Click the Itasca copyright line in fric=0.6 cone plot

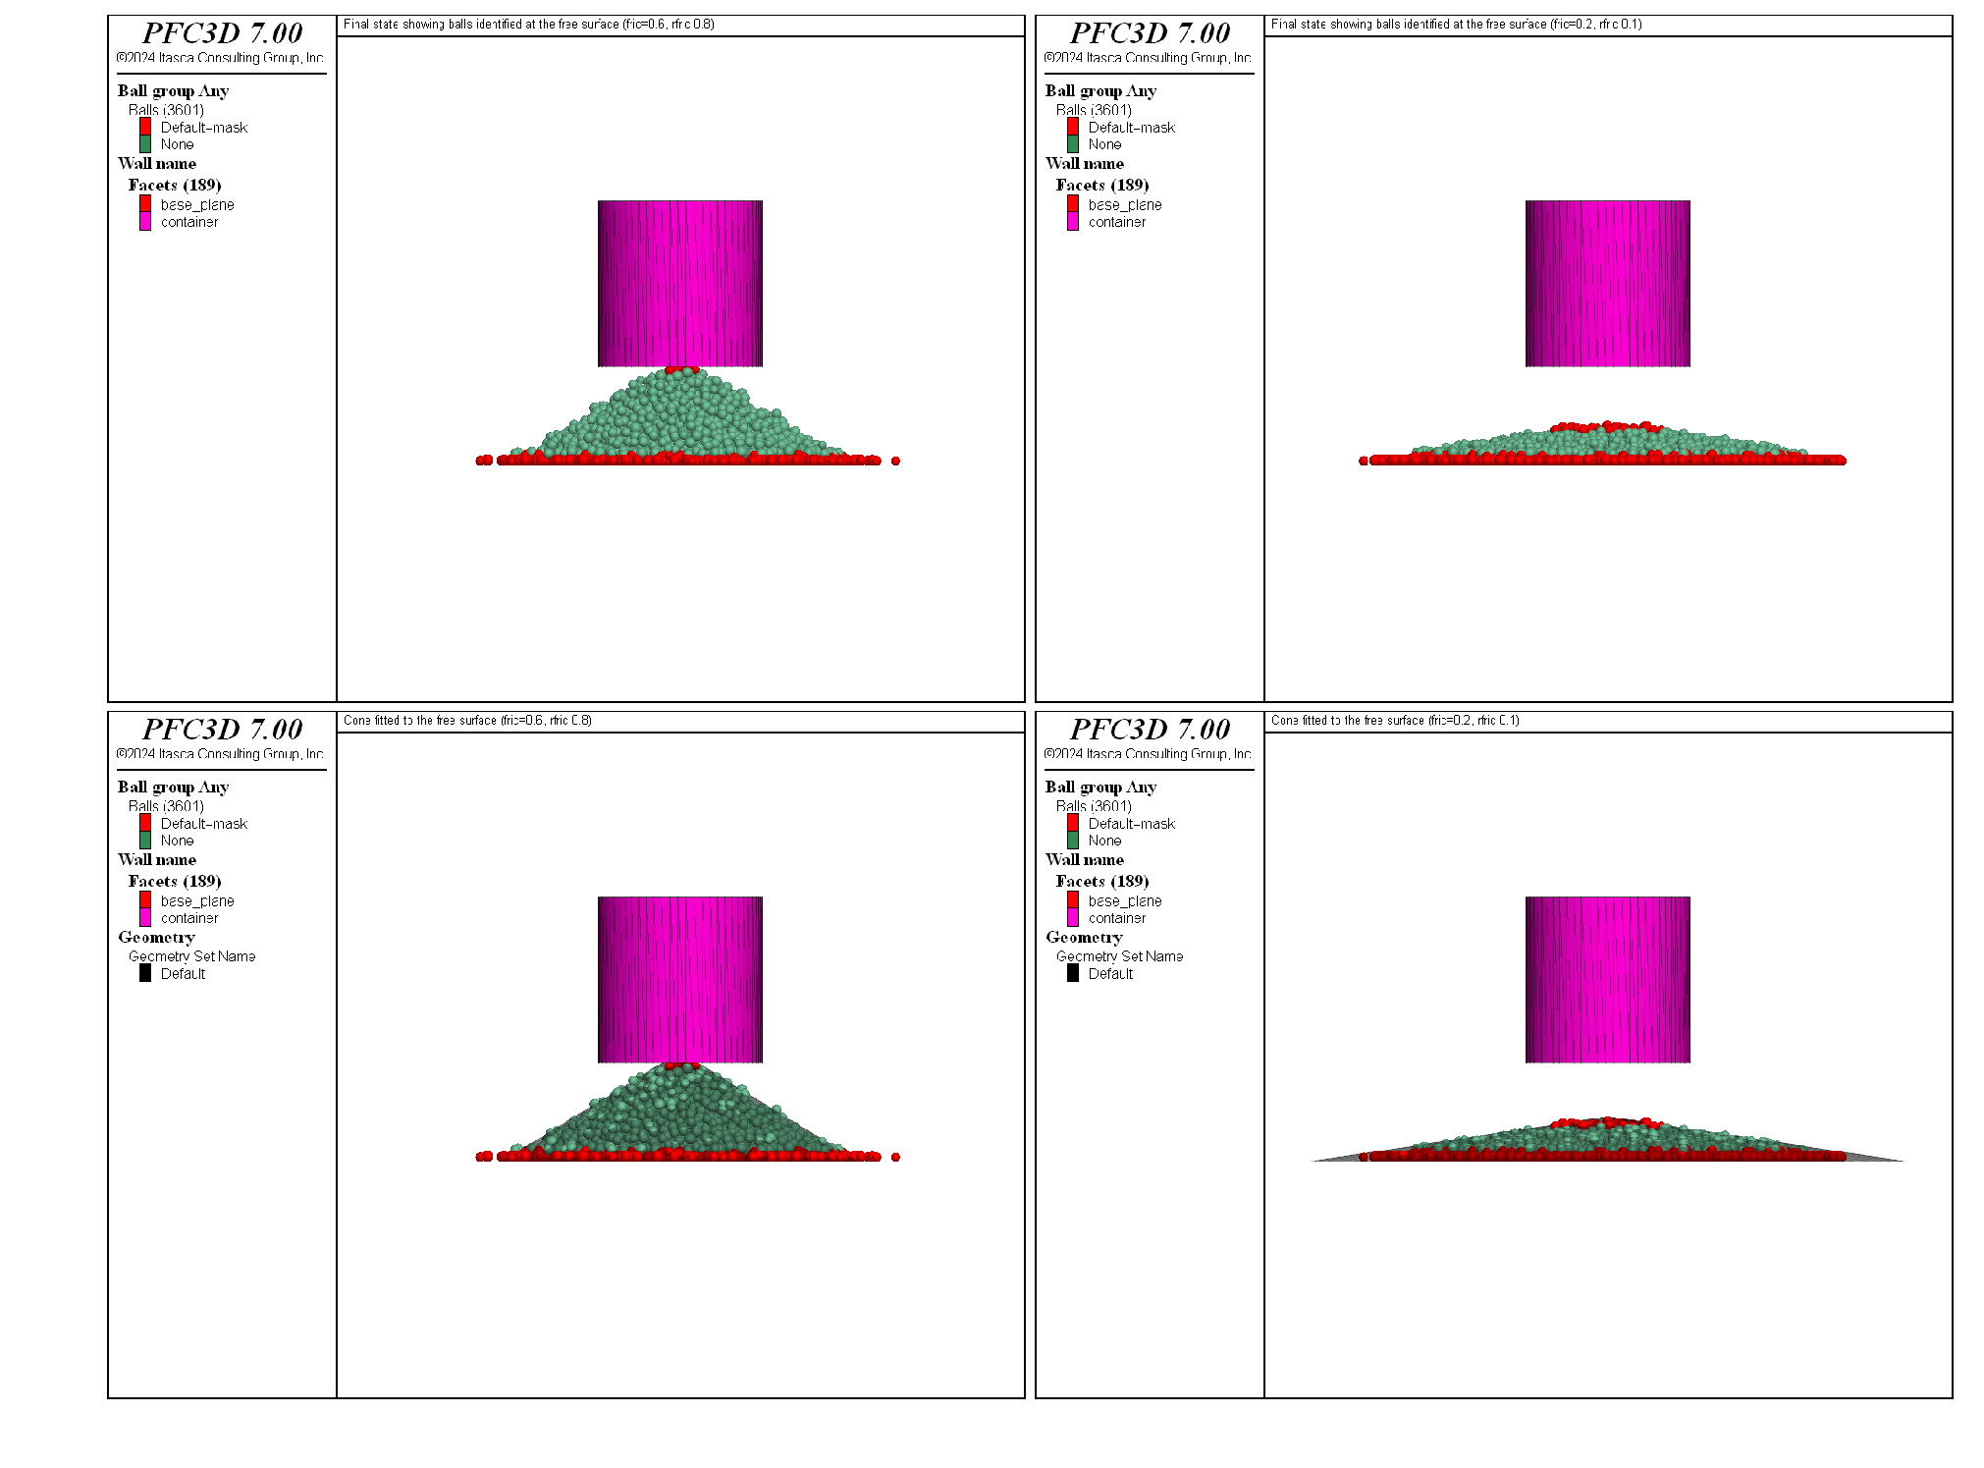[x=220, y=754]
